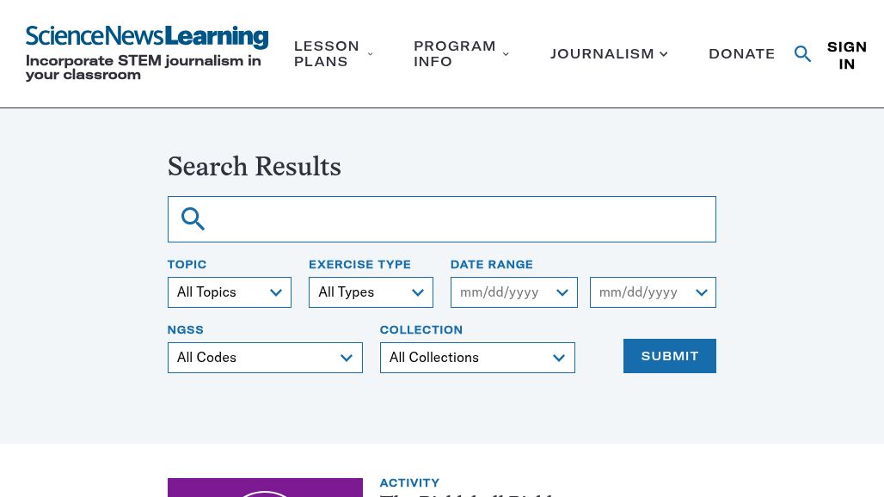Select SIGN IN

[847, 55]
